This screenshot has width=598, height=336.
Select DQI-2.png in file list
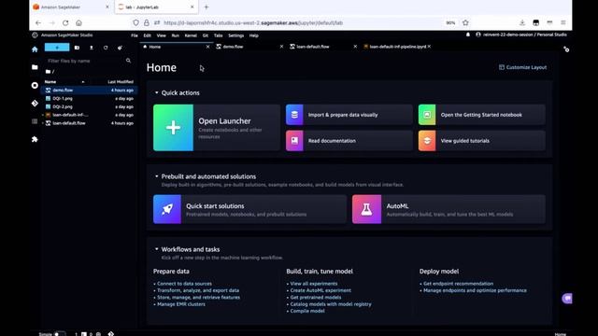tap(90, 106)
